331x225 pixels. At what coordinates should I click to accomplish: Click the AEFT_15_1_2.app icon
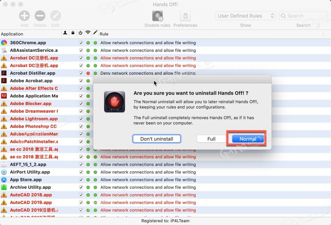click(4, 164)
